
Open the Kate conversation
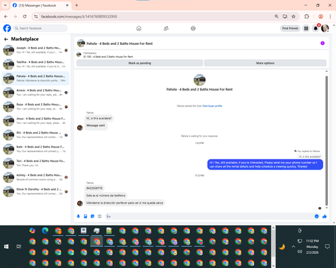click(x=36, y=149)
